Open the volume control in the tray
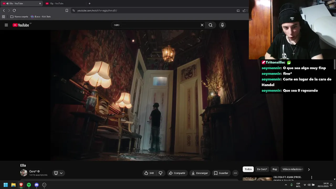The image size is (336, 189). point(309,185)
